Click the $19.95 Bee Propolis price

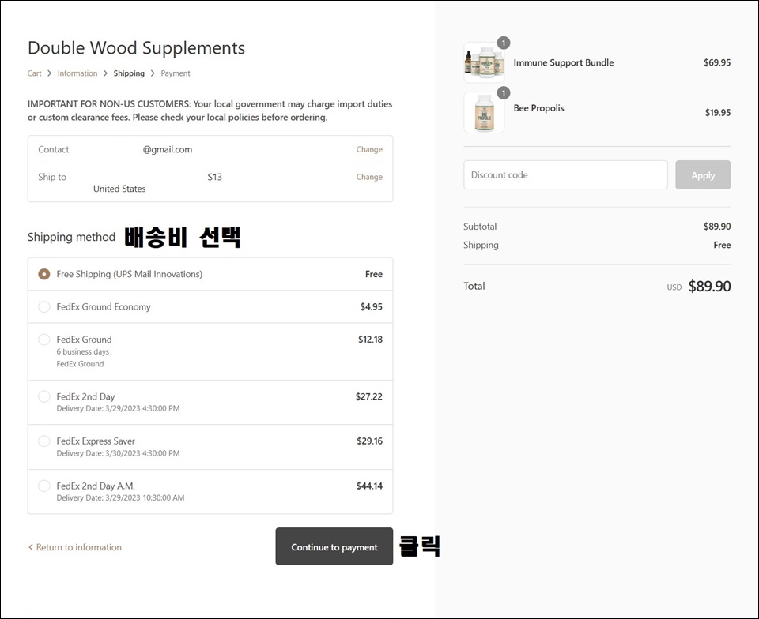[x=718, y=113]
